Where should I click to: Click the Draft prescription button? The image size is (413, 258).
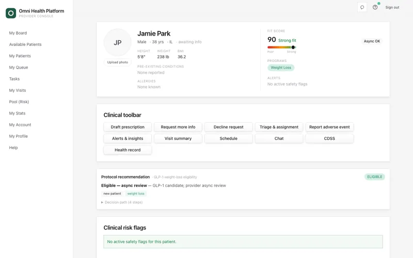coord(128,127)
